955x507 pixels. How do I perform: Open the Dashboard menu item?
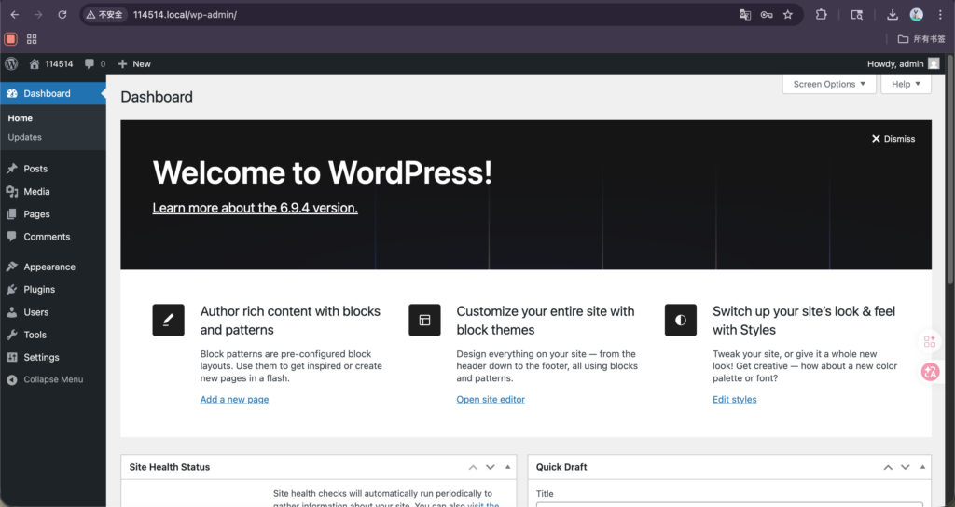pyautogui.click(x=53, y=93)
